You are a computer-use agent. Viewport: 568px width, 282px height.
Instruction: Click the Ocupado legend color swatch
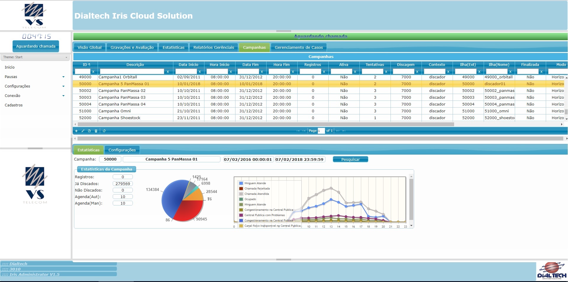tap(241, 199)
